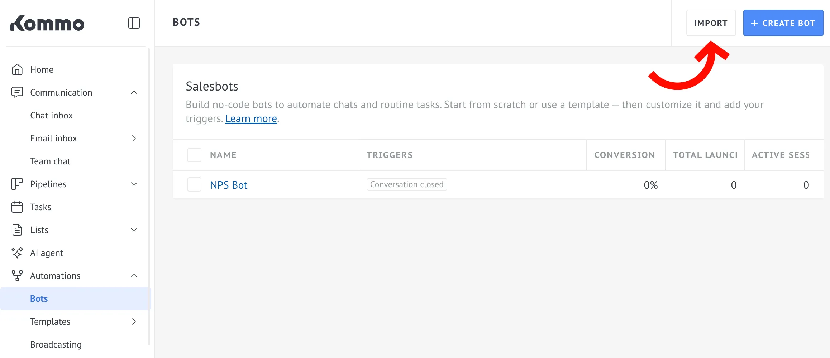Collapse the Communication section chevron

click(134, 92)
